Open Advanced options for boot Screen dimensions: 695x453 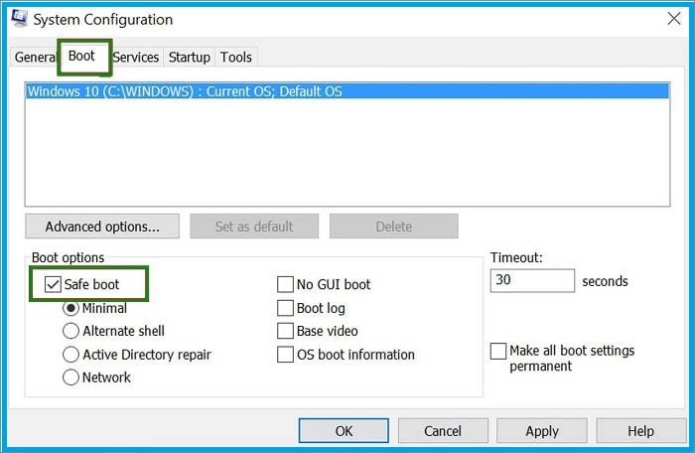point(102,226)
